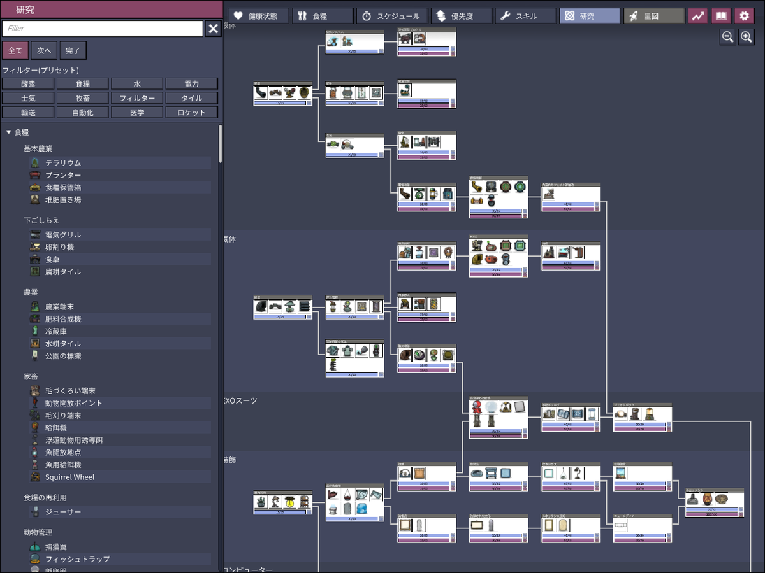Click the research list scrollbar
This screenshot has height=573, width=765.
coord(221,143)
